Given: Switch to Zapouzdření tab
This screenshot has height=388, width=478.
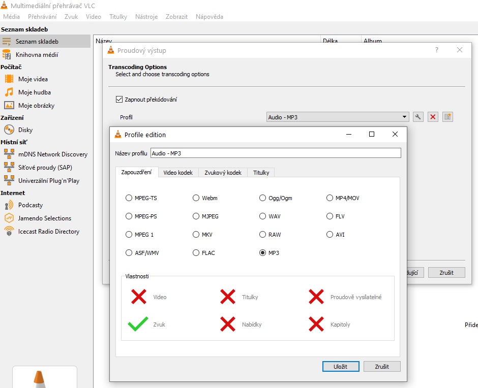Looking at the screenshot, I should tap(137, 172).
